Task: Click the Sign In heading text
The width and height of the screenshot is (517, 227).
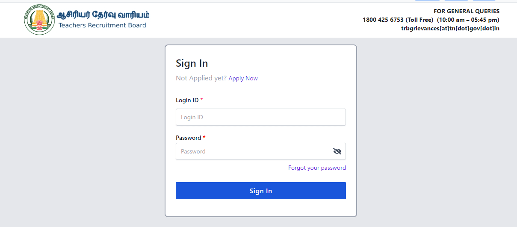Action: pos(192,63)
